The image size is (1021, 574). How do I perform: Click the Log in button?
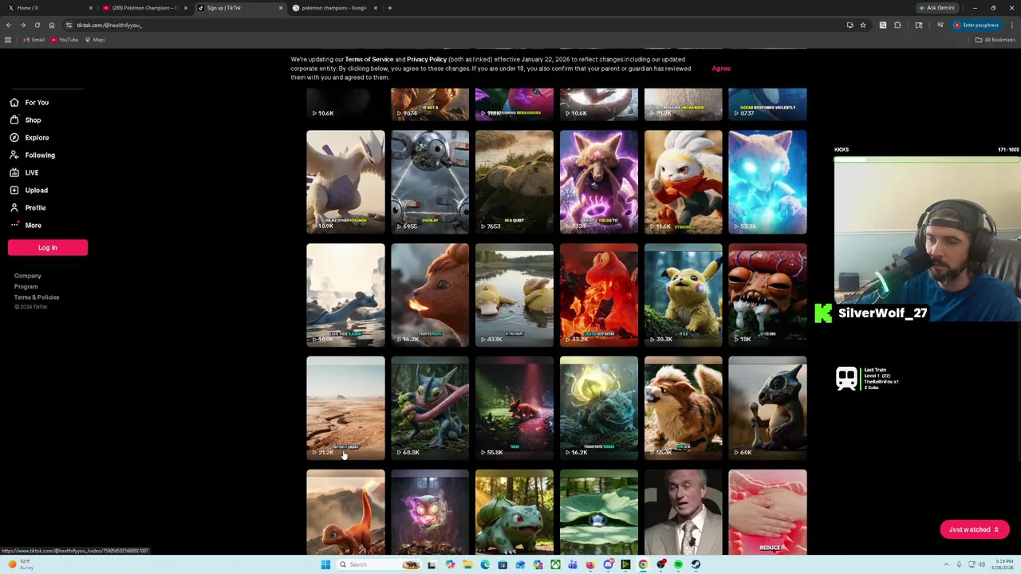48,247
